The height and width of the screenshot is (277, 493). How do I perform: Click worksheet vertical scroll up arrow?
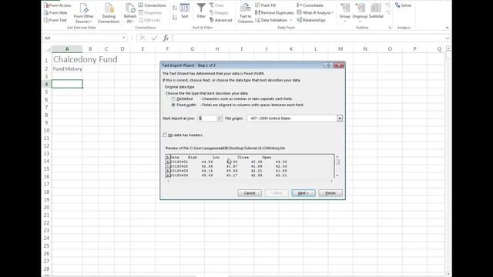point(448,48)
